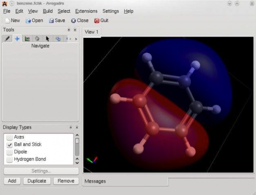The height and width of the screenshot is (195, 256).
Task: Click the "Tools" panel title
Action: 9,30
